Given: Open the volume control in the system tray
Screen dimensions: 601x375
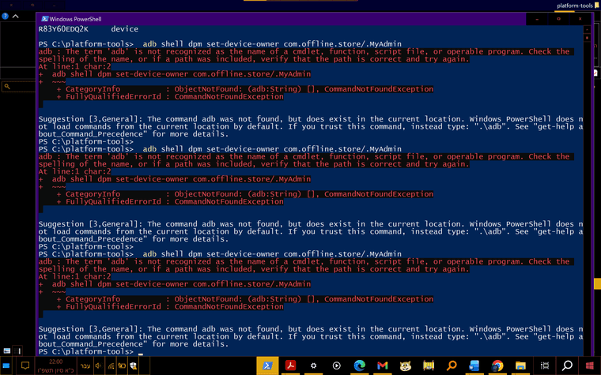Looking at the screenshot, I should (x=98, y=366).
